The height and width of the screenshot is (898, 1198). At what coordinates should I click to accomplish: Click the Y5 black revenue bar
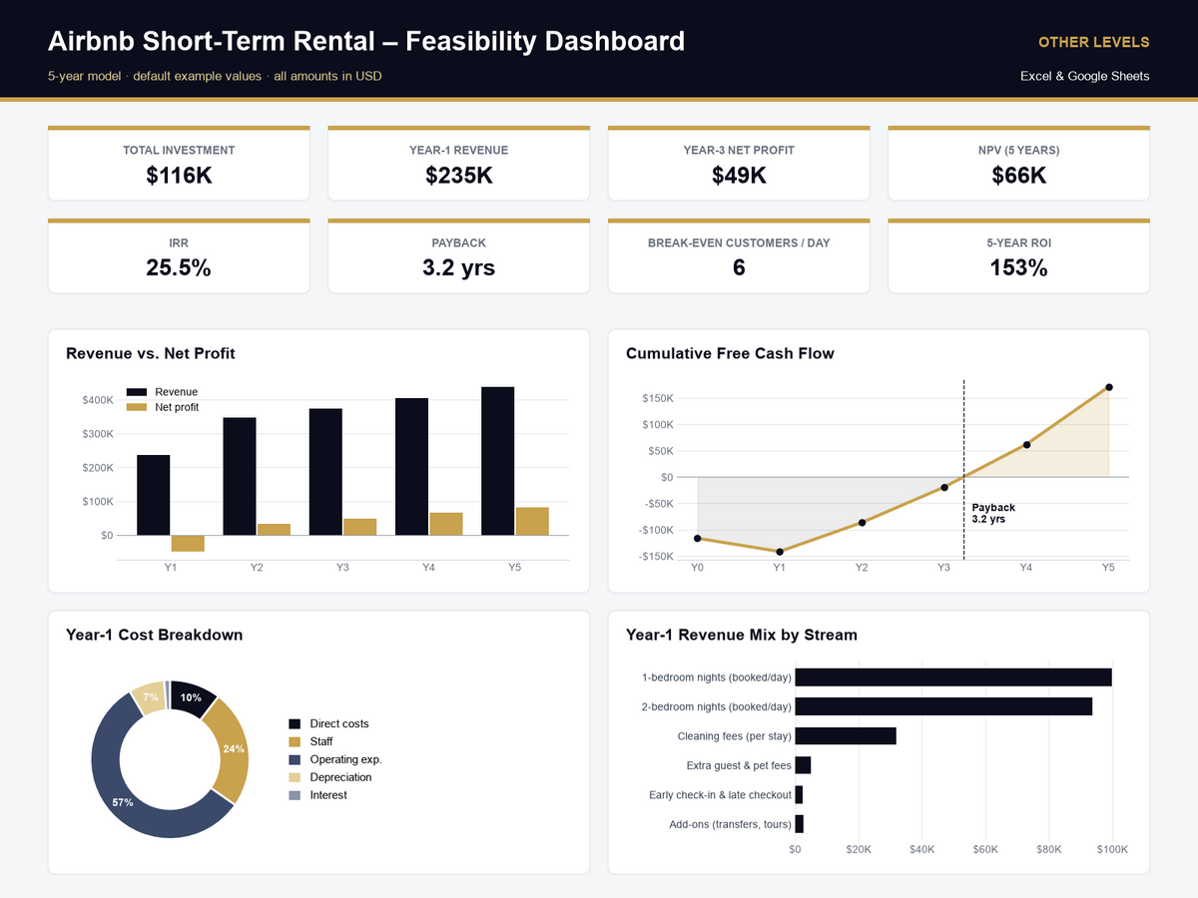coord(498,461)
